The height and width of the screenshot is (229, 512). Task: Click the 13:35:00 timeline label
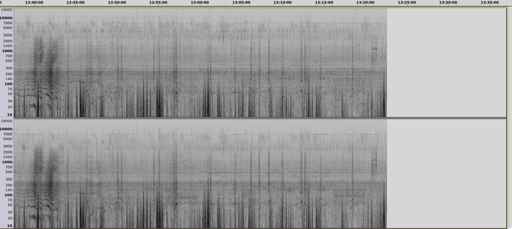490,3
